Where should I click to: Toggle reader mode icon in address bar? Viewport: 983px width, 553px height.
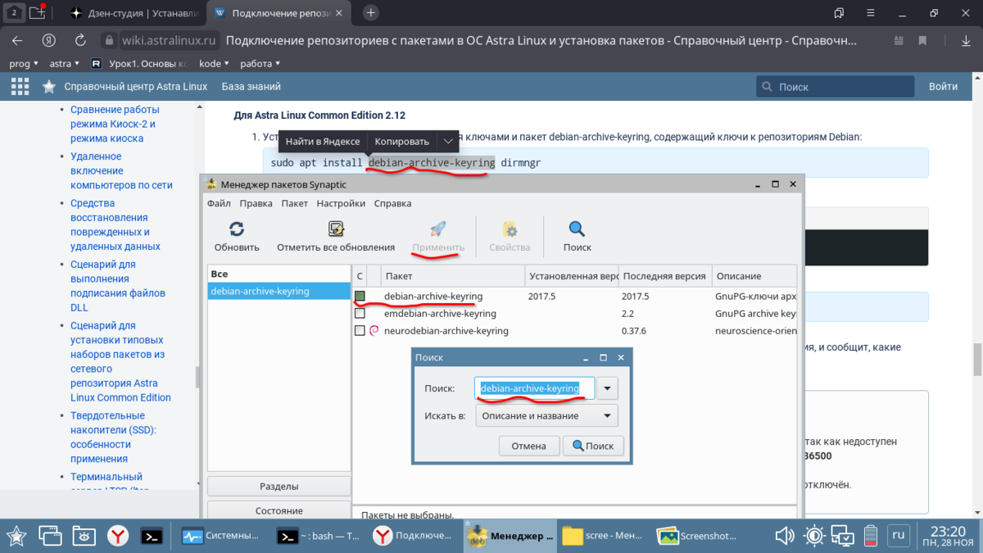click(900, 40)
